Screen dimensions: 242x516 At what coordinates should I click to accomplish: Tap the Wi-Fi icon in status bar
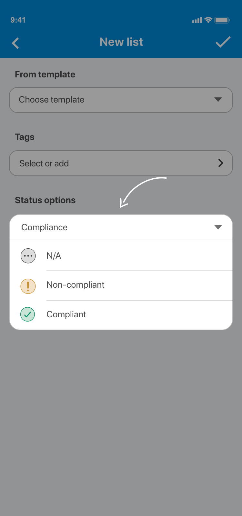tap(208, 20)
